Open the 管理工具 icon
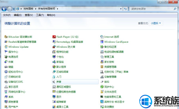 tap(102, 57)
